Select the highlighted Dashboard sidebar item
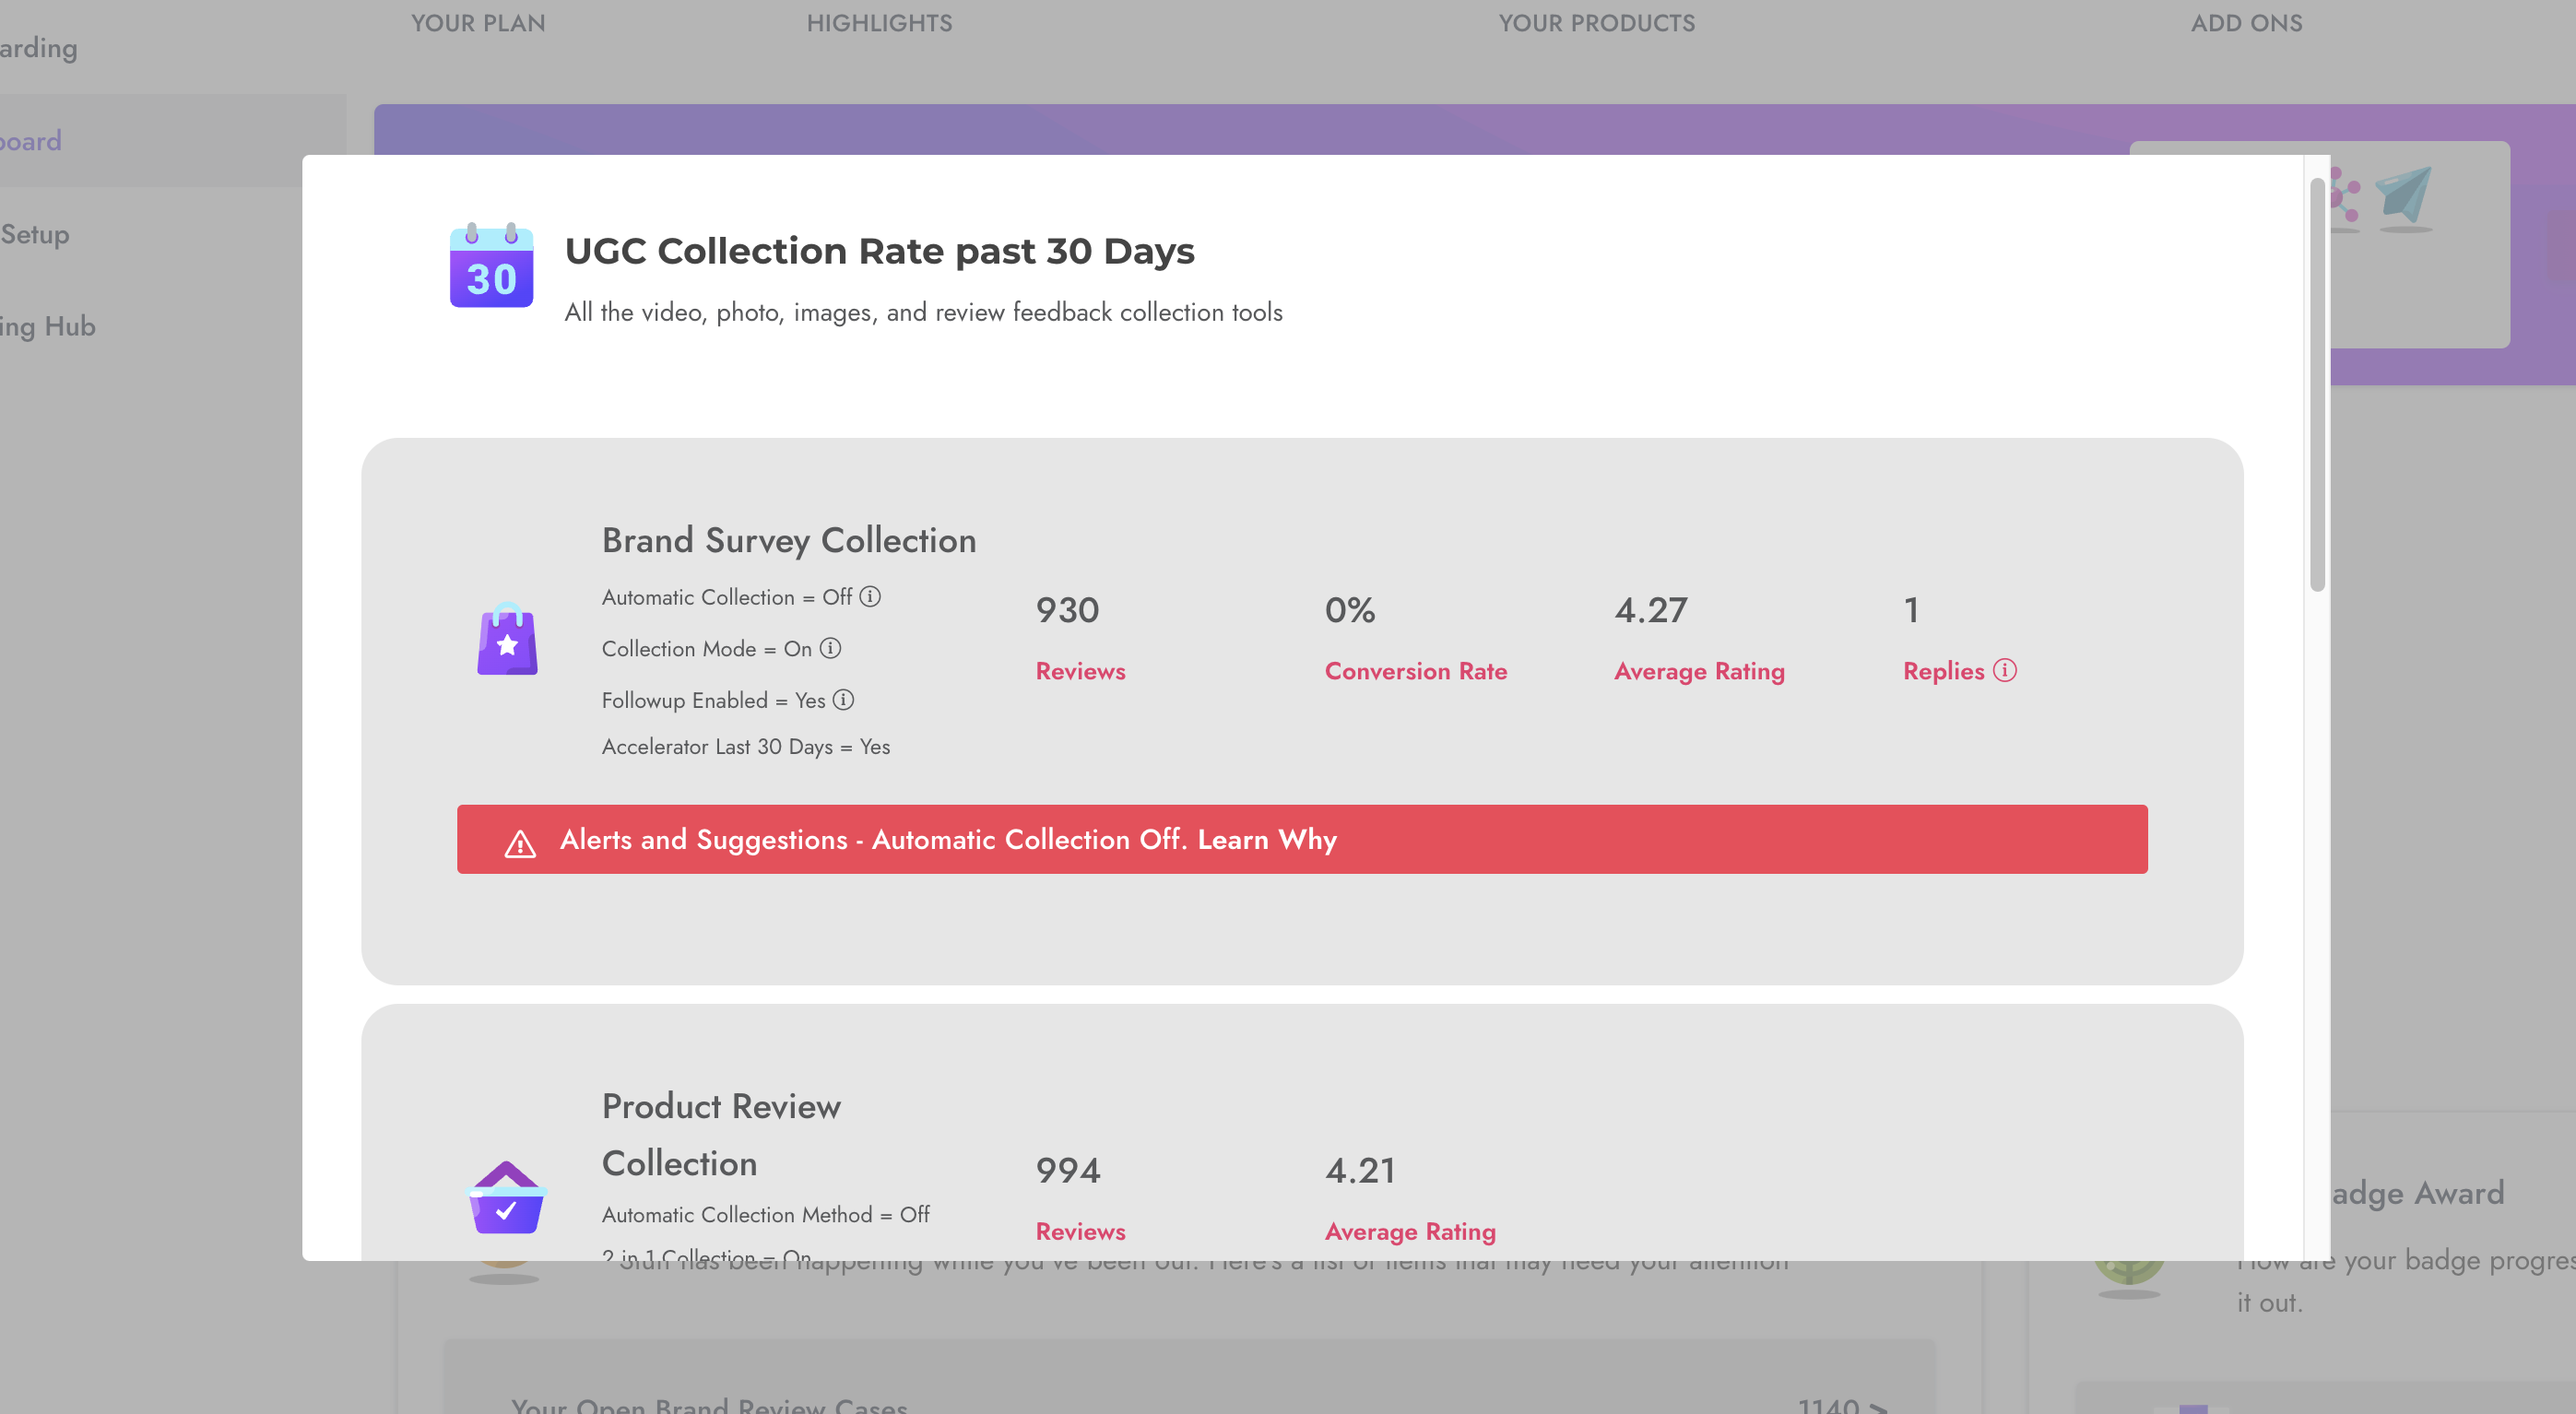 (172, 140)
